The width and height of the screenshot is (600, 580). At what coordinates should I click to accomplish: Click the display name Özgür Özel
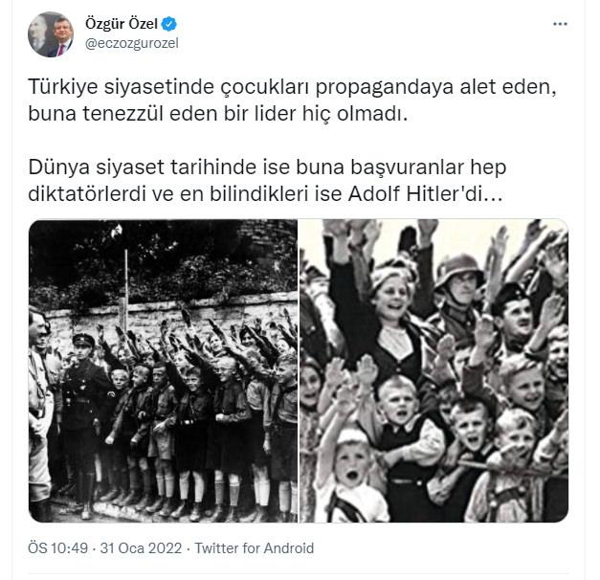[122, 24]
